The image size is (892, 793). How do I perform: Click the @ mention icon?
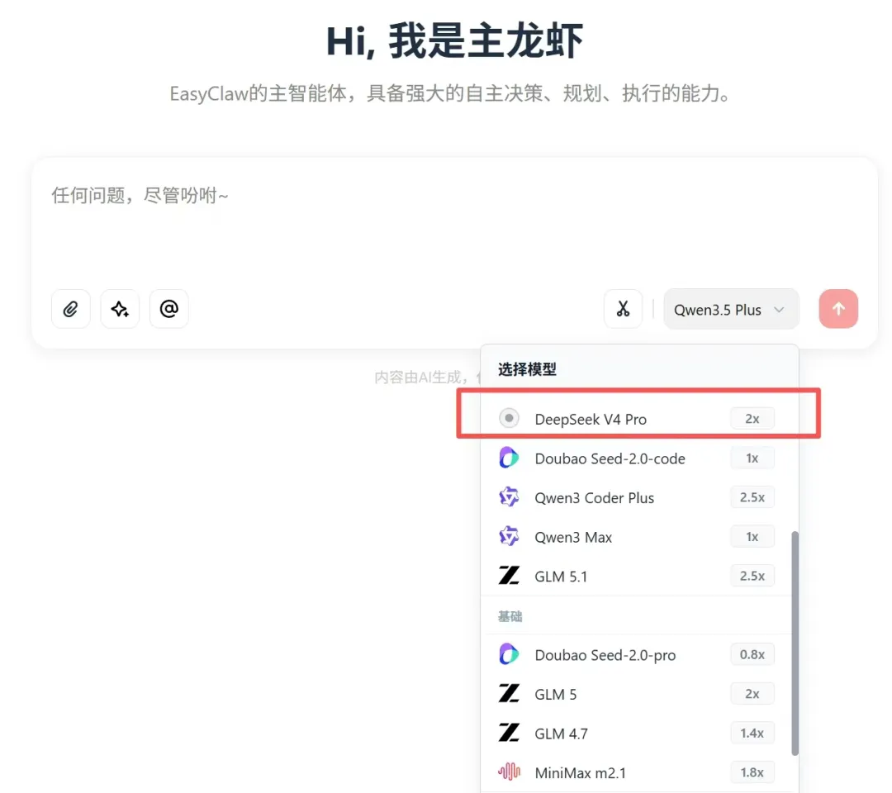pos(168,308)
